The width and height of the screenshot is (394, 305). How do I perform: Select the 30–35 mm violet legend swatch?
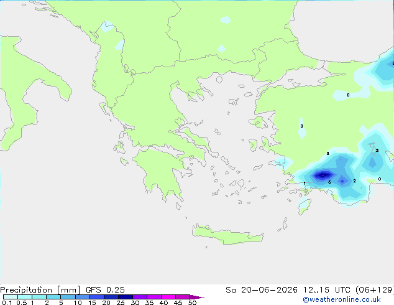(x=140, y=297)
